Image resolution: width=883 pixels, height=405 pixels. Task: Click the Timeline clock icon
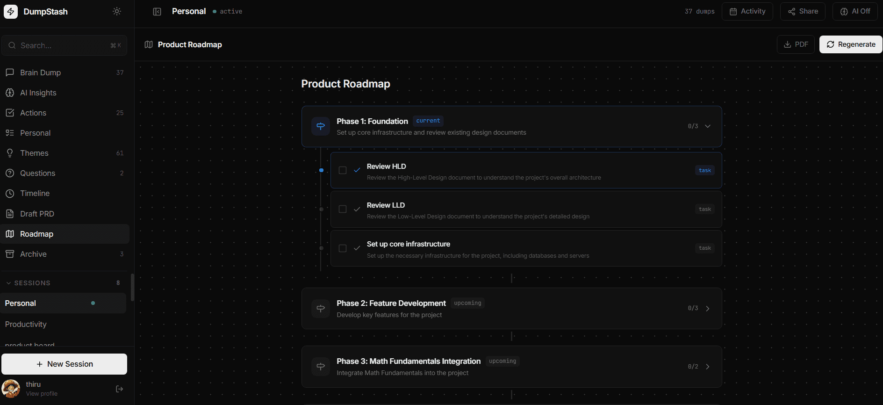[x=10, y=193]
